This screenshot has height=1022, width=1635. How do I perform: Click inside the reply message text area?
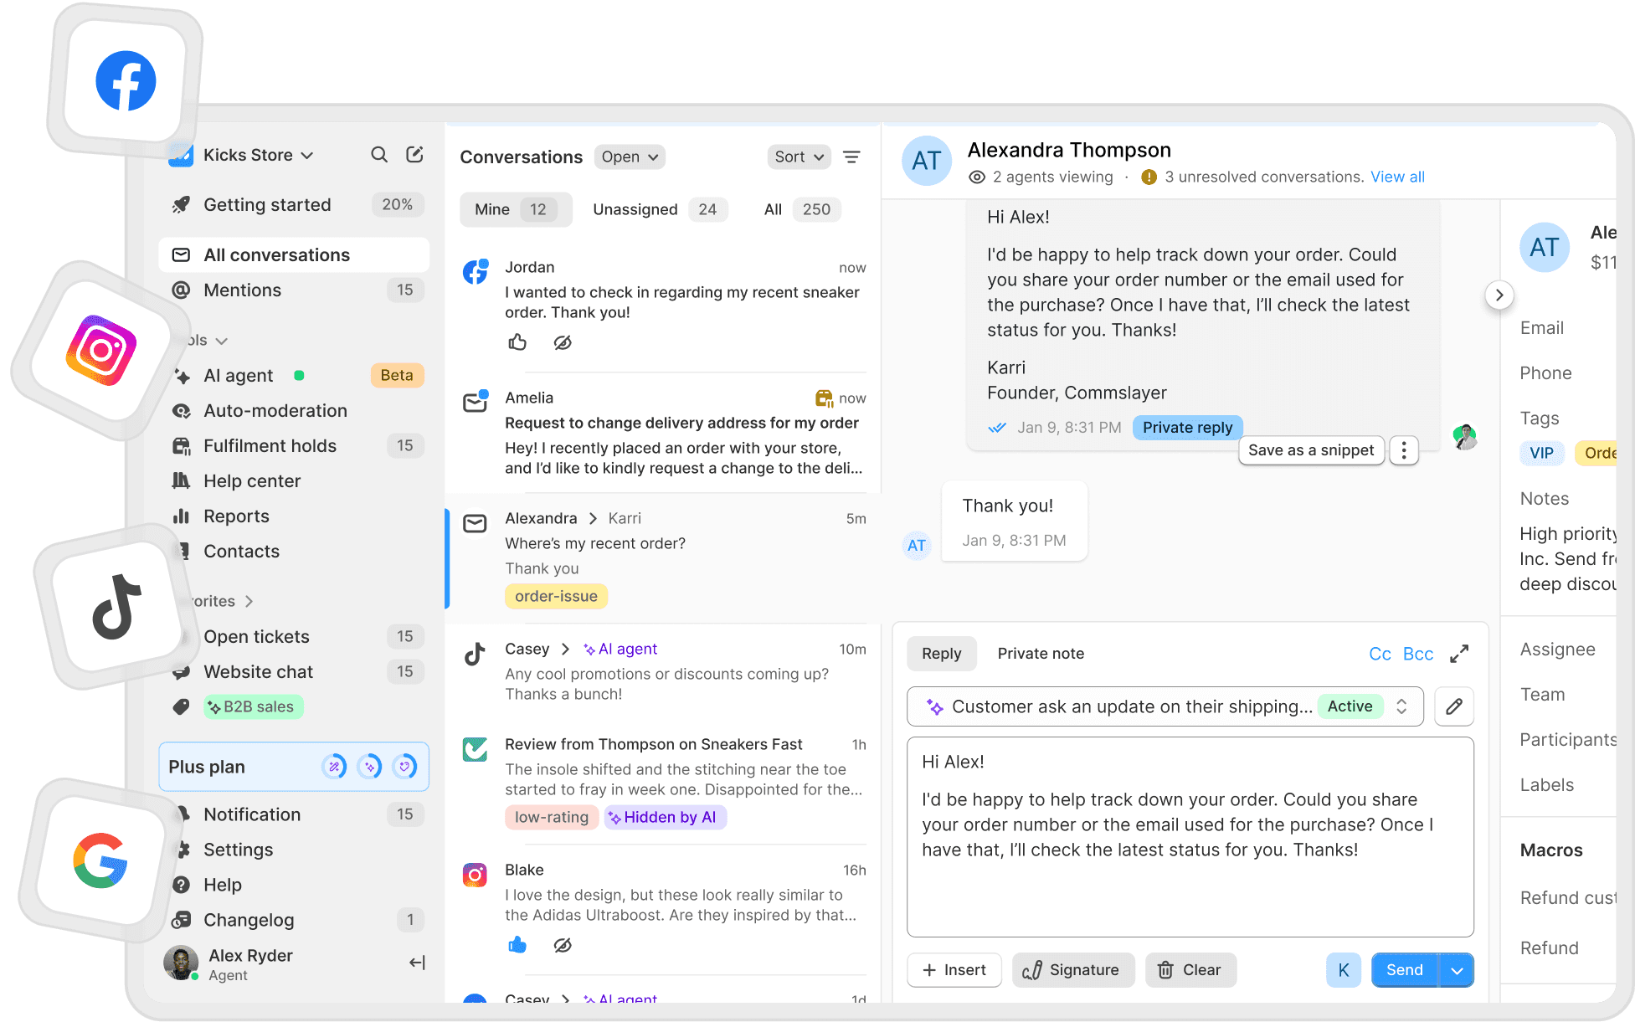coord(1189,837)
